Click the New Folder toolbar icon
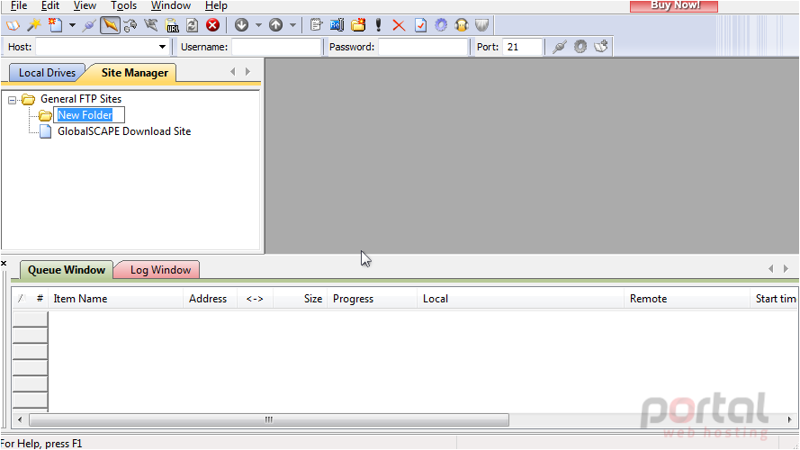The height and width of the screenshot is (450, 800). coord(358,25)
